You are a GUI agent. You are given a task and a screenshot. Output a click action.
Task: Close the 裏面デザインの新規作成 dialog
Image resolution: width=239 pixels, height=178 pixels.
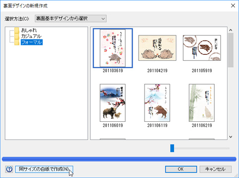[x=233, y=5]
